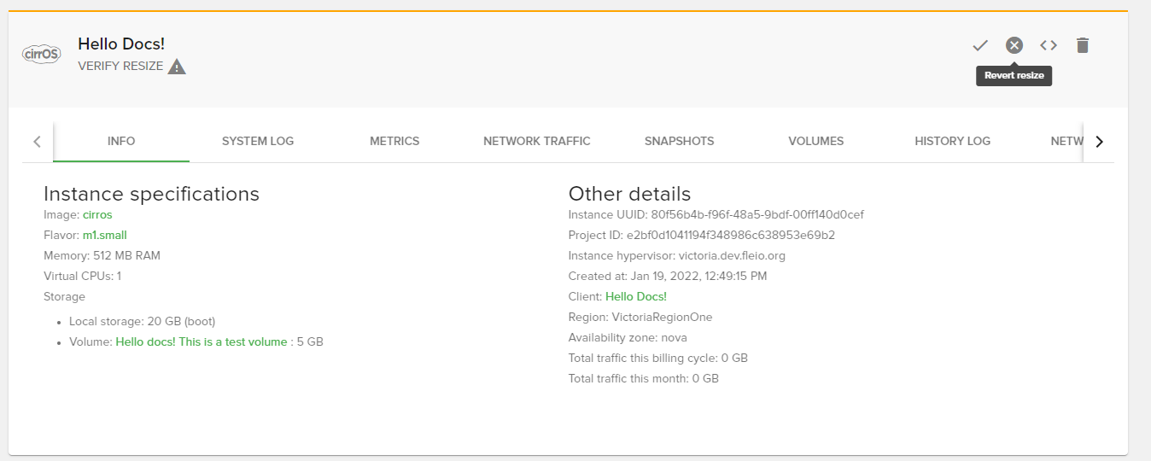View the METRICS tab
The width and height of the screenshot is (1151, 461).
pos(394,141)
